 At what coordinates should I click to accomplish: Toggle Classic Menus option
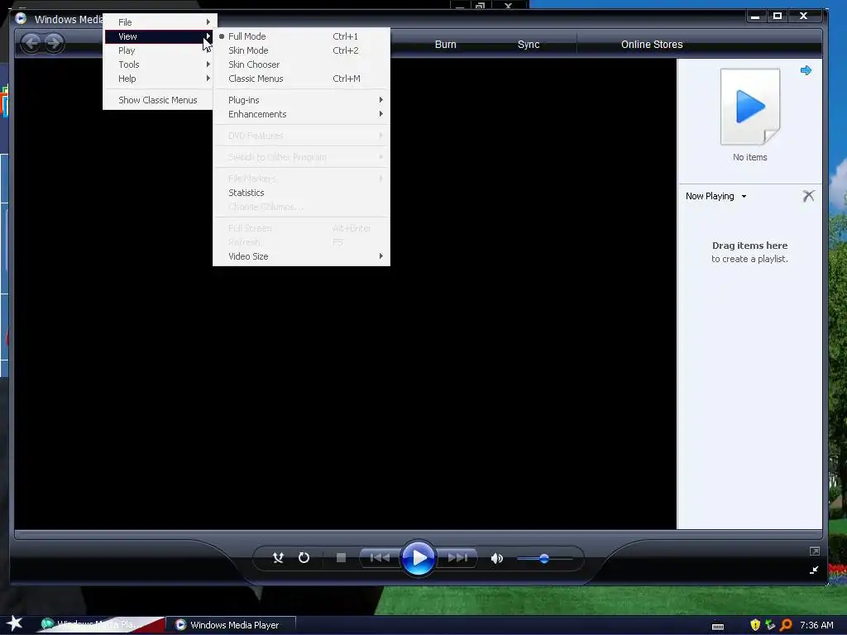[x=301, y=79]
